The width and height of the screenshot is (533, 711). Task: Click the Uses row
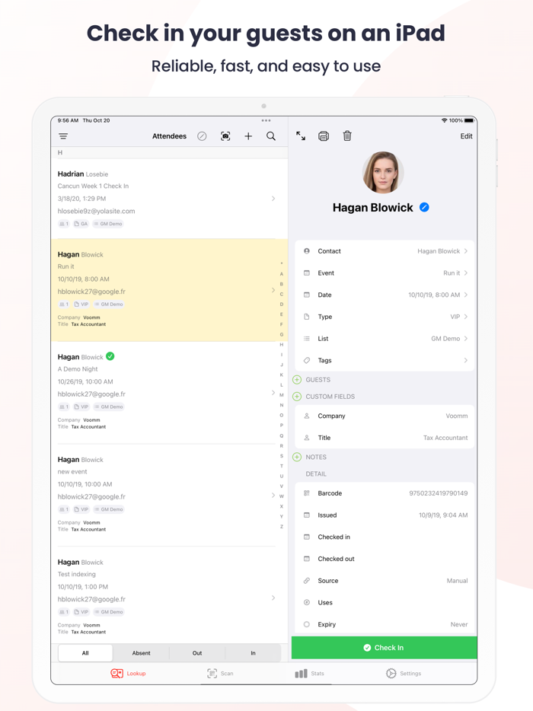[x=385, y=602]
